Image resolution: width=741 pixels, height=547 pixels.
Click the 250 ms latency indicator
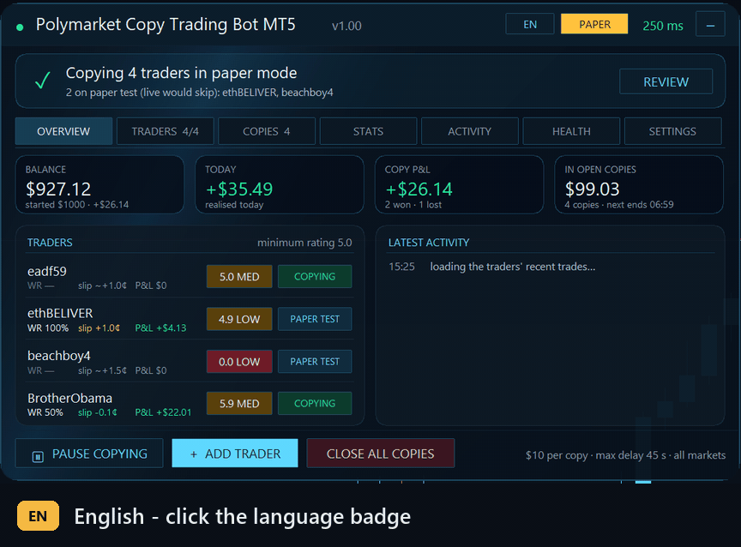click(663, 26)
